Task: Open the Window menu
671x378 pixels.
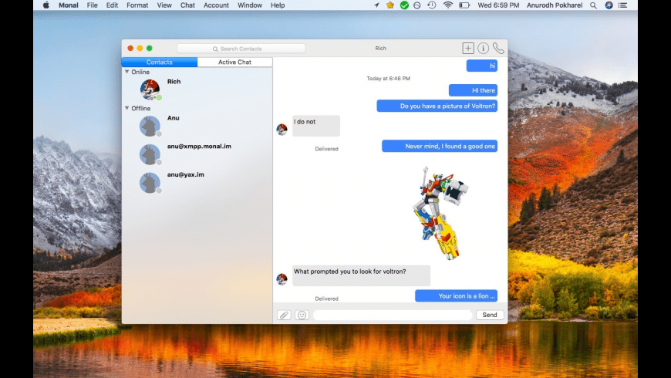Action: 250,5
